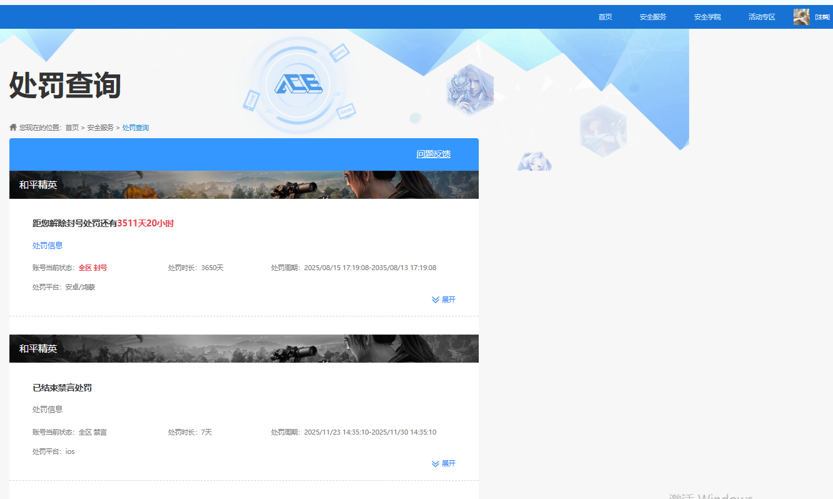The height and width of the screenshot is (499, 833).
Task: Click the hexagon character artwork near the banner
Action: (x=469, y=89)
